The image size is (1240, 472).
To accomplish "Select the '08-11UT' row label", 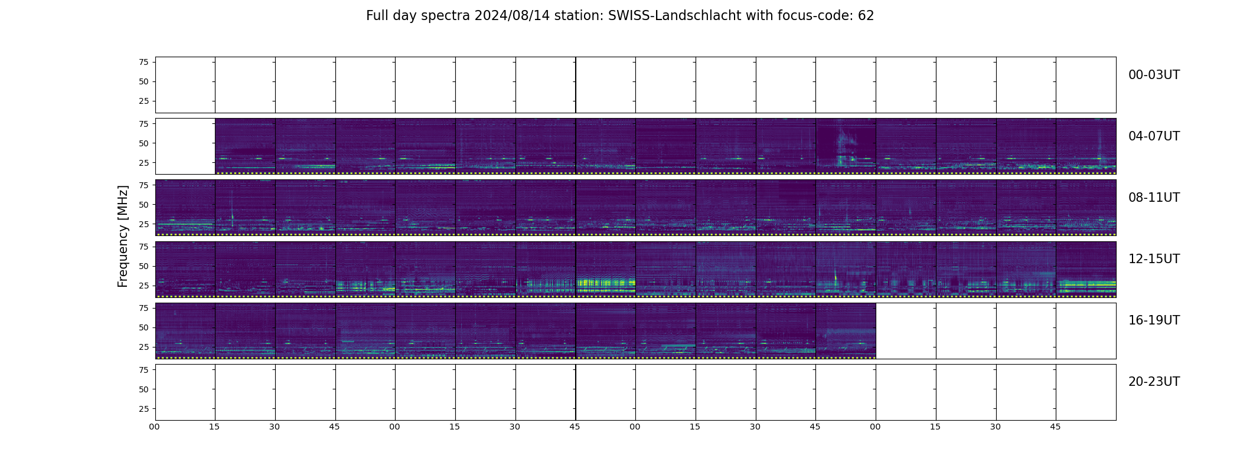I will [1154, 198].
